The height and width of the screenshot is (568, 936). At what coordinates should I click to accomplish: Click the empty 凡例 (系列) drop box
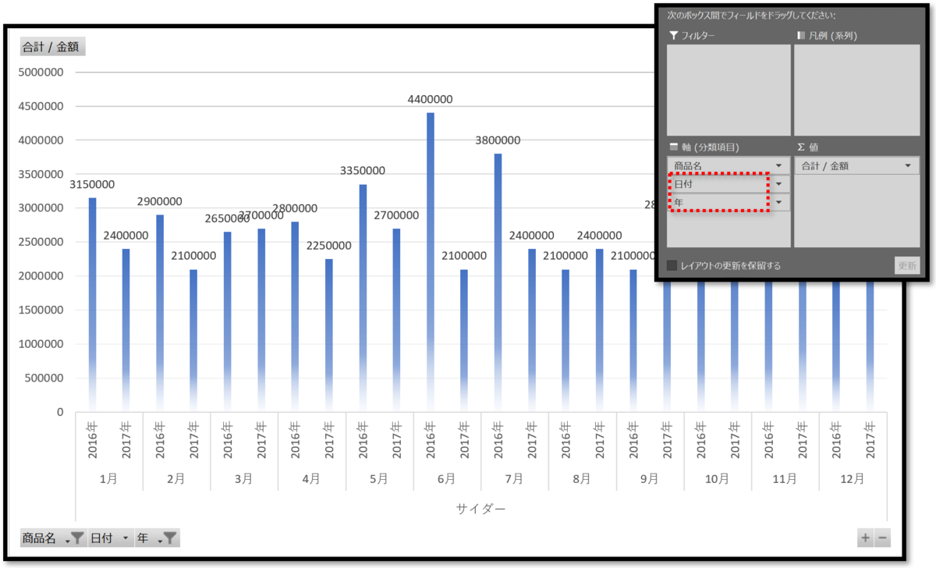856,90
